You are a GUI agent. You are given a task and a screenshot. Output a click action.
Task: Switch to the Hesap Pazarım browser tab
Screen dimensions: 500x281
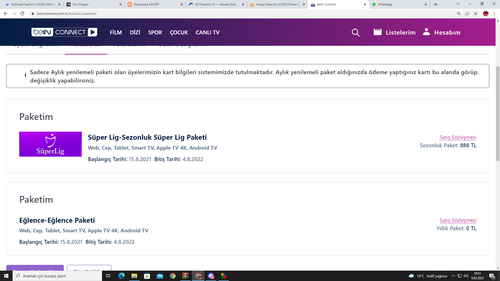click(x=277, y=4)
